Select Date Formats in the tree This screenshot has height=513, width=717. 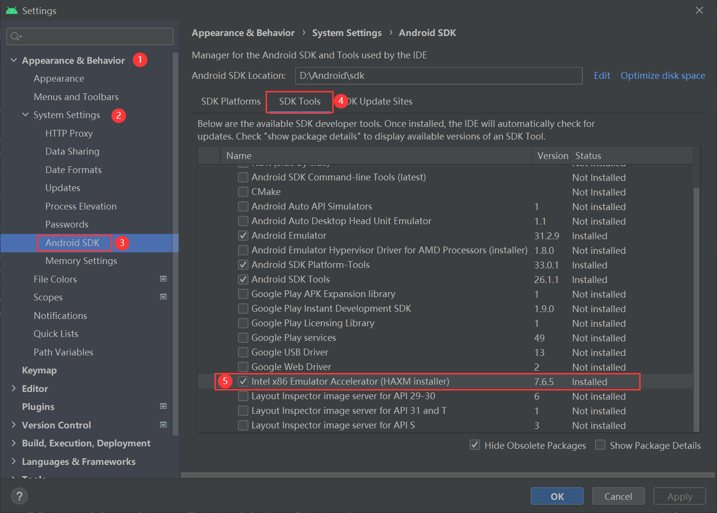pyautogui.click(x=73, y=170)
